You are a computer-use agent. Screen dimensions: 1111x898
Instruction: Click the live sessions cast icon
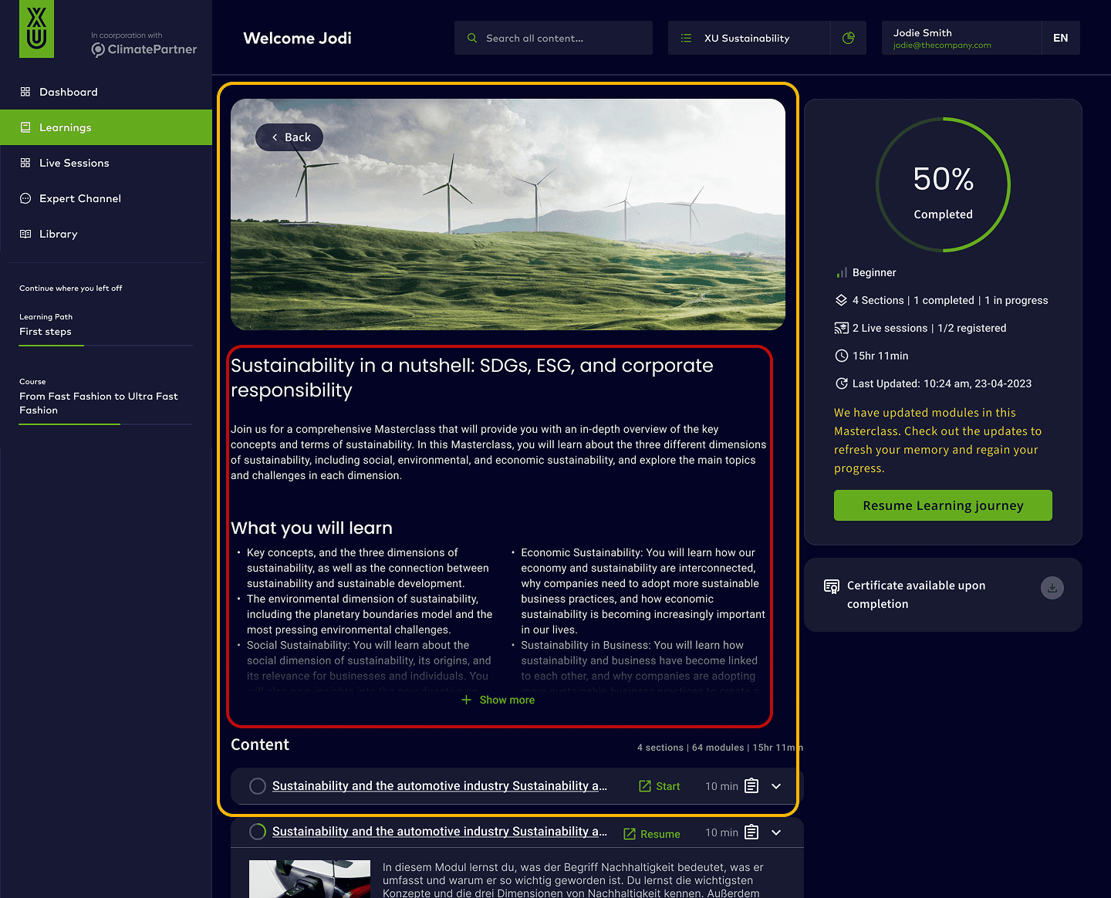pos(842,328)
